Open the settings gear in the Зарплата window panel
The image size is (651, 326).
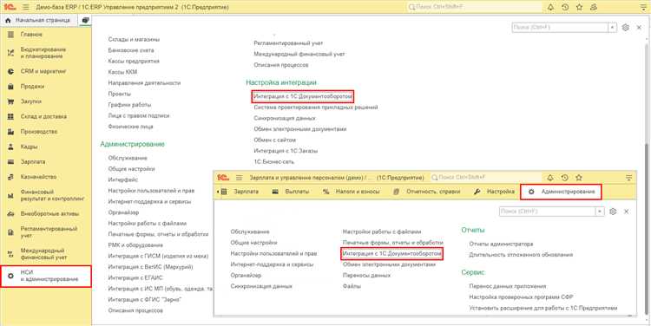[x=613, y=212]
